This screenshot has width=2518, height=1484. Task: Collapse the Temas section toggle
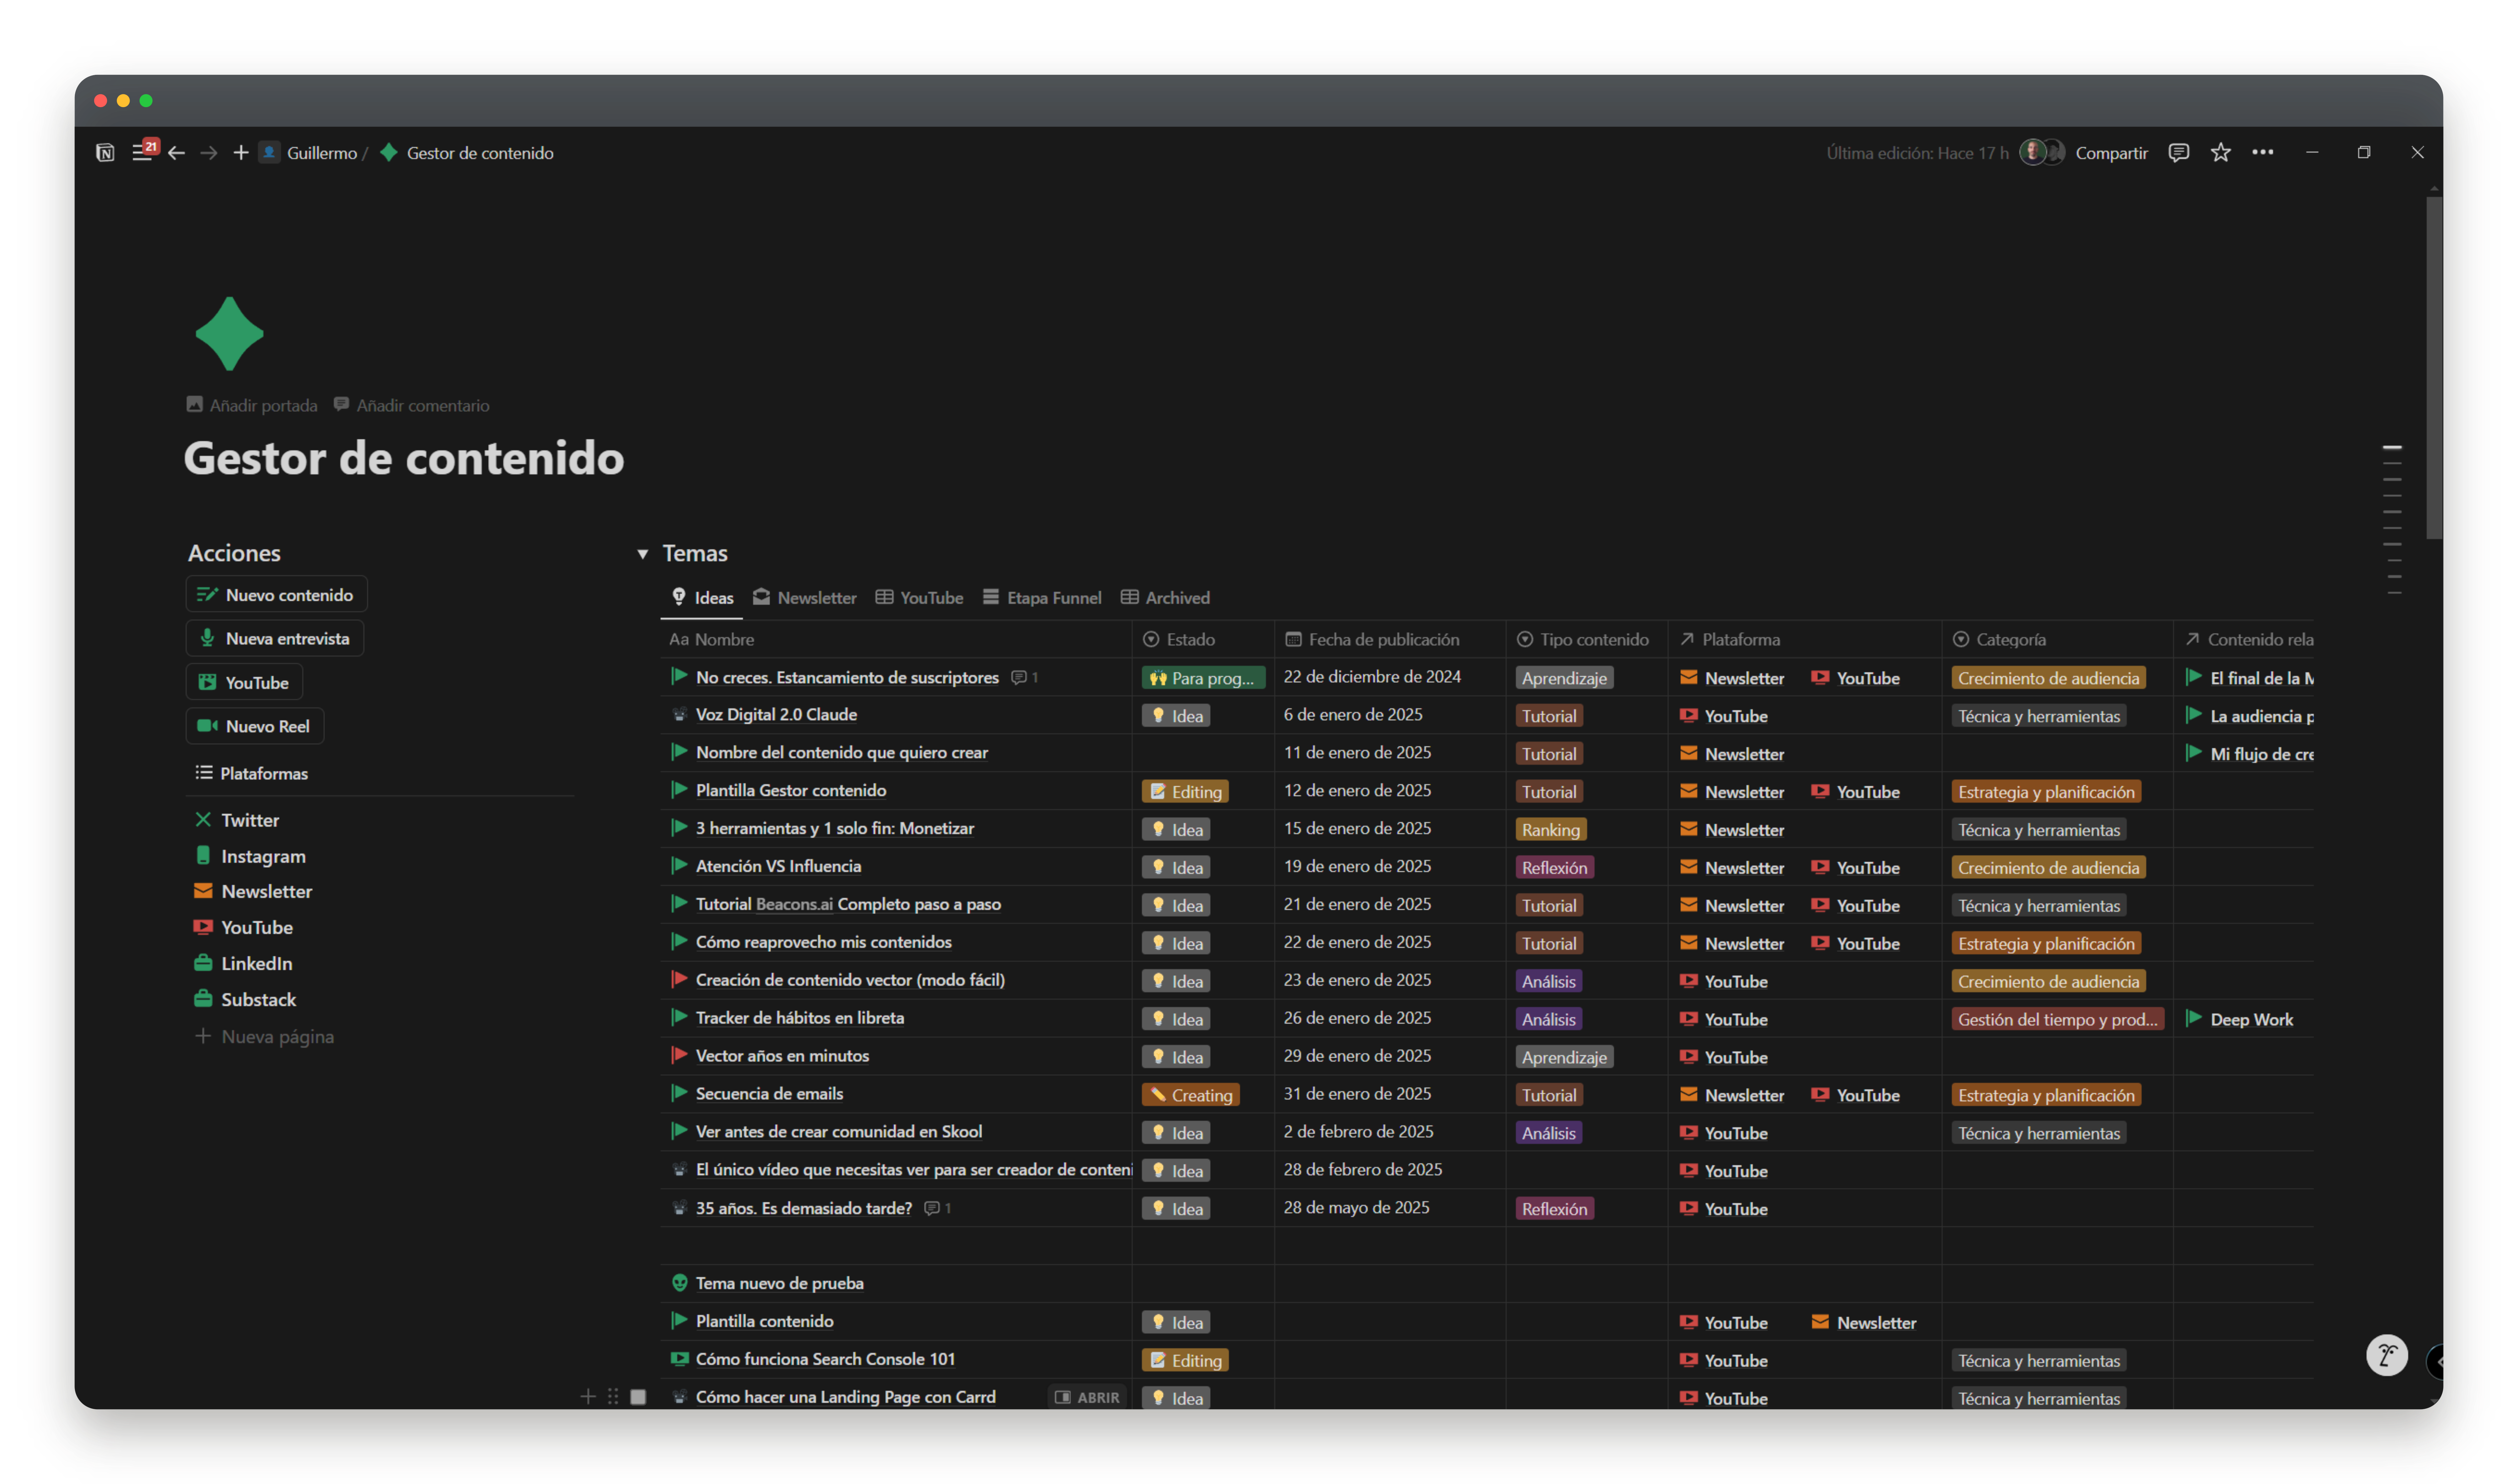pyautogui.click(x=643, y=554)
